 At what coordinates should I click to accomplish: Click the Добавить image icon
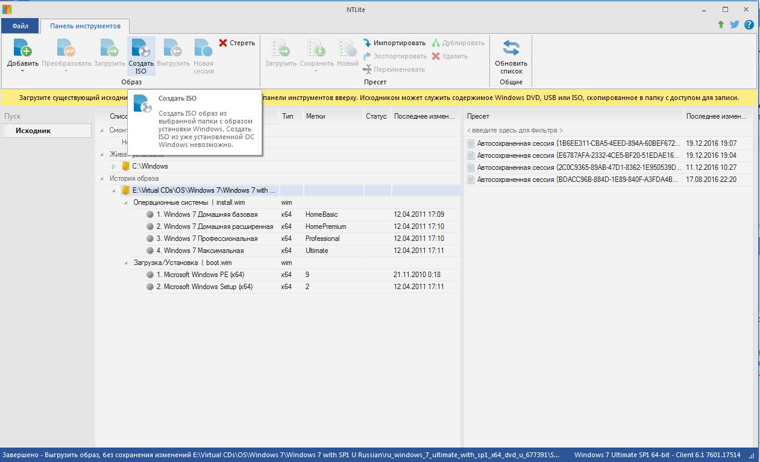tap(22, 48)
